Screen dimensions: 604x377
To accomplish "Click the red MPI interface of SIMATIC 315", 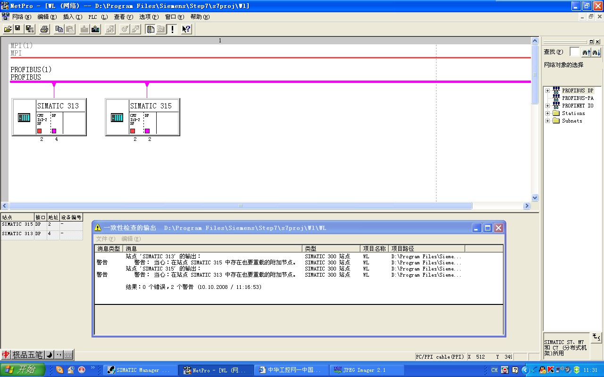I will point(133,131).
